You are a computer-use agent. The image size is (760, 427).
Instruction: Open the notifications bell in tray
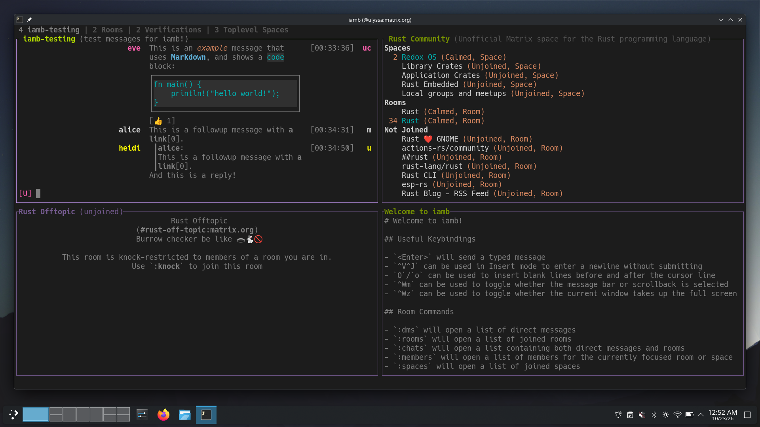618,415
